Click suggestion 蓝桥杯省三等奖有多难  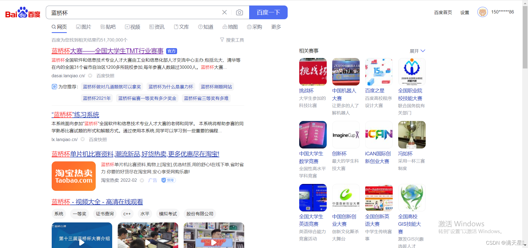point(206,98)
